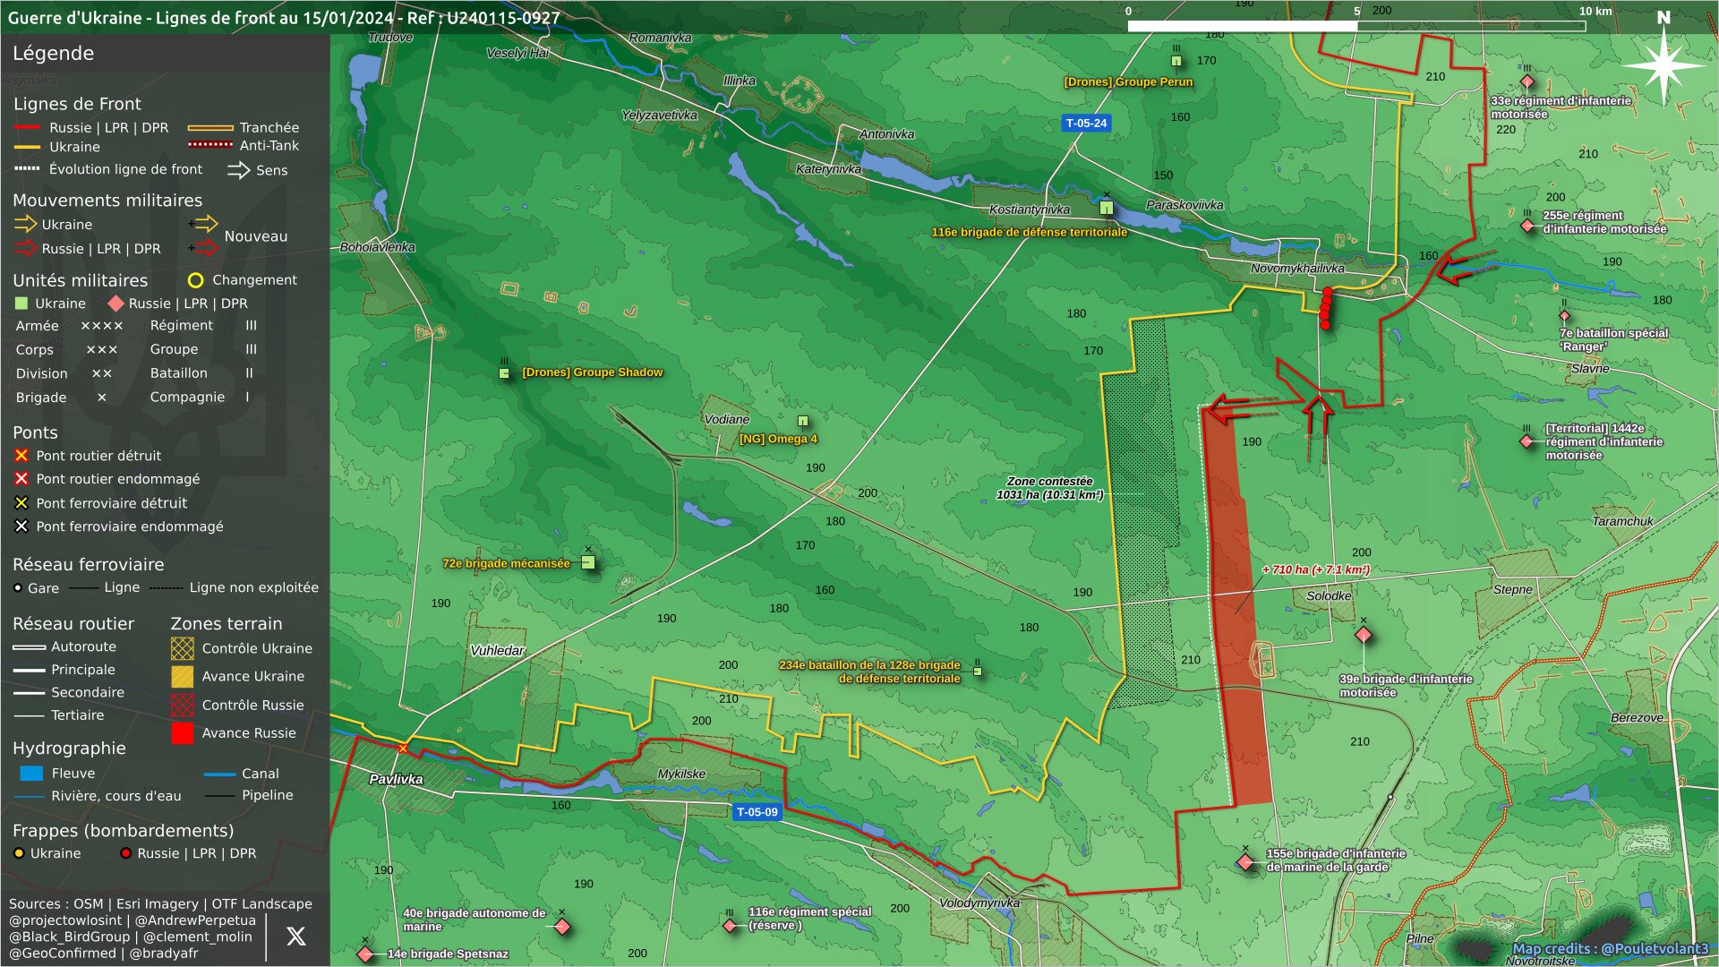Click the Drones Groupe Perun unit square
The width and height of the screenshot is (1719, 967).
1176,61
